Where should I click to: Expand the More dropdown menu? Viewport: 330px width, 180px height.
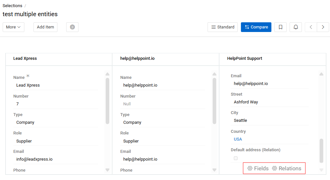click(13, 27)
